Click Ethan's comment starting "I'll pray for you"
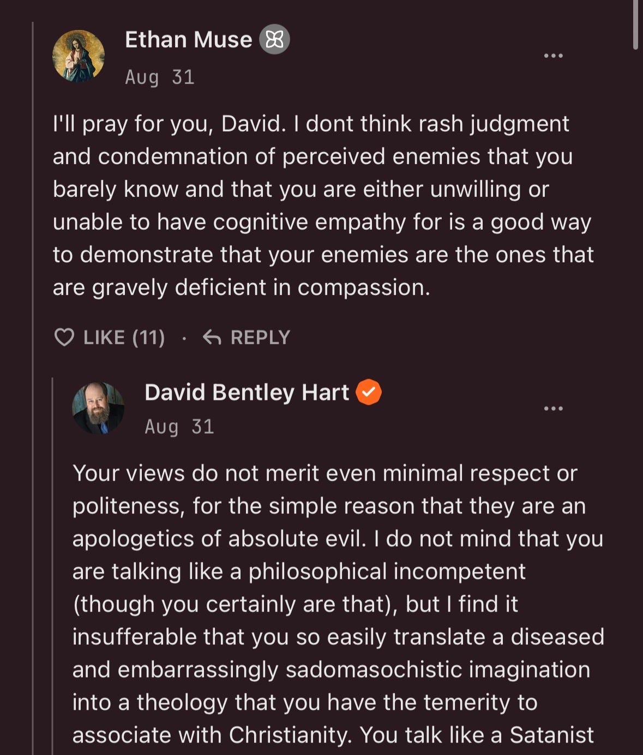Image resolution: width=643 pixels, height=755 pixels. 323,206
